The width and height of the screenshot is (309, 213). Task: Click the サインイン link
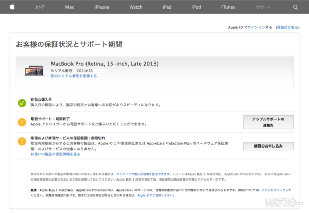coord(256,27)
